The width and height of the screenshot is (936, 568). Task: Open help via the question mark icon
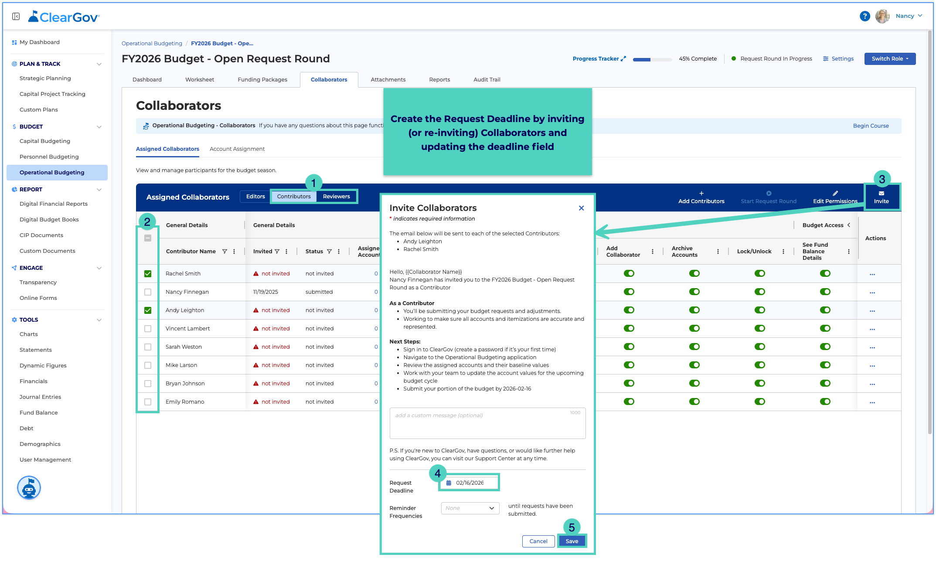tap(865, 16)
